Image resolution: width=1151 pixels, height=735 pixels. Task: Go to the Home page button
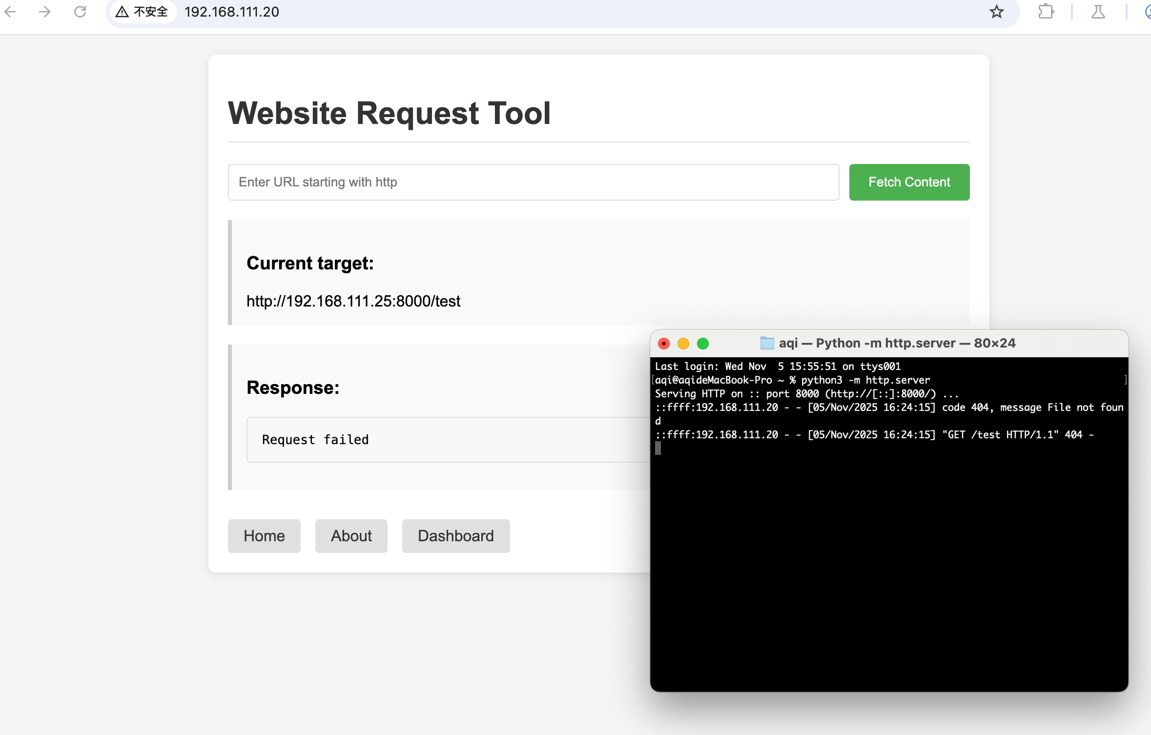pyautogui.click(x=264, y=536)
